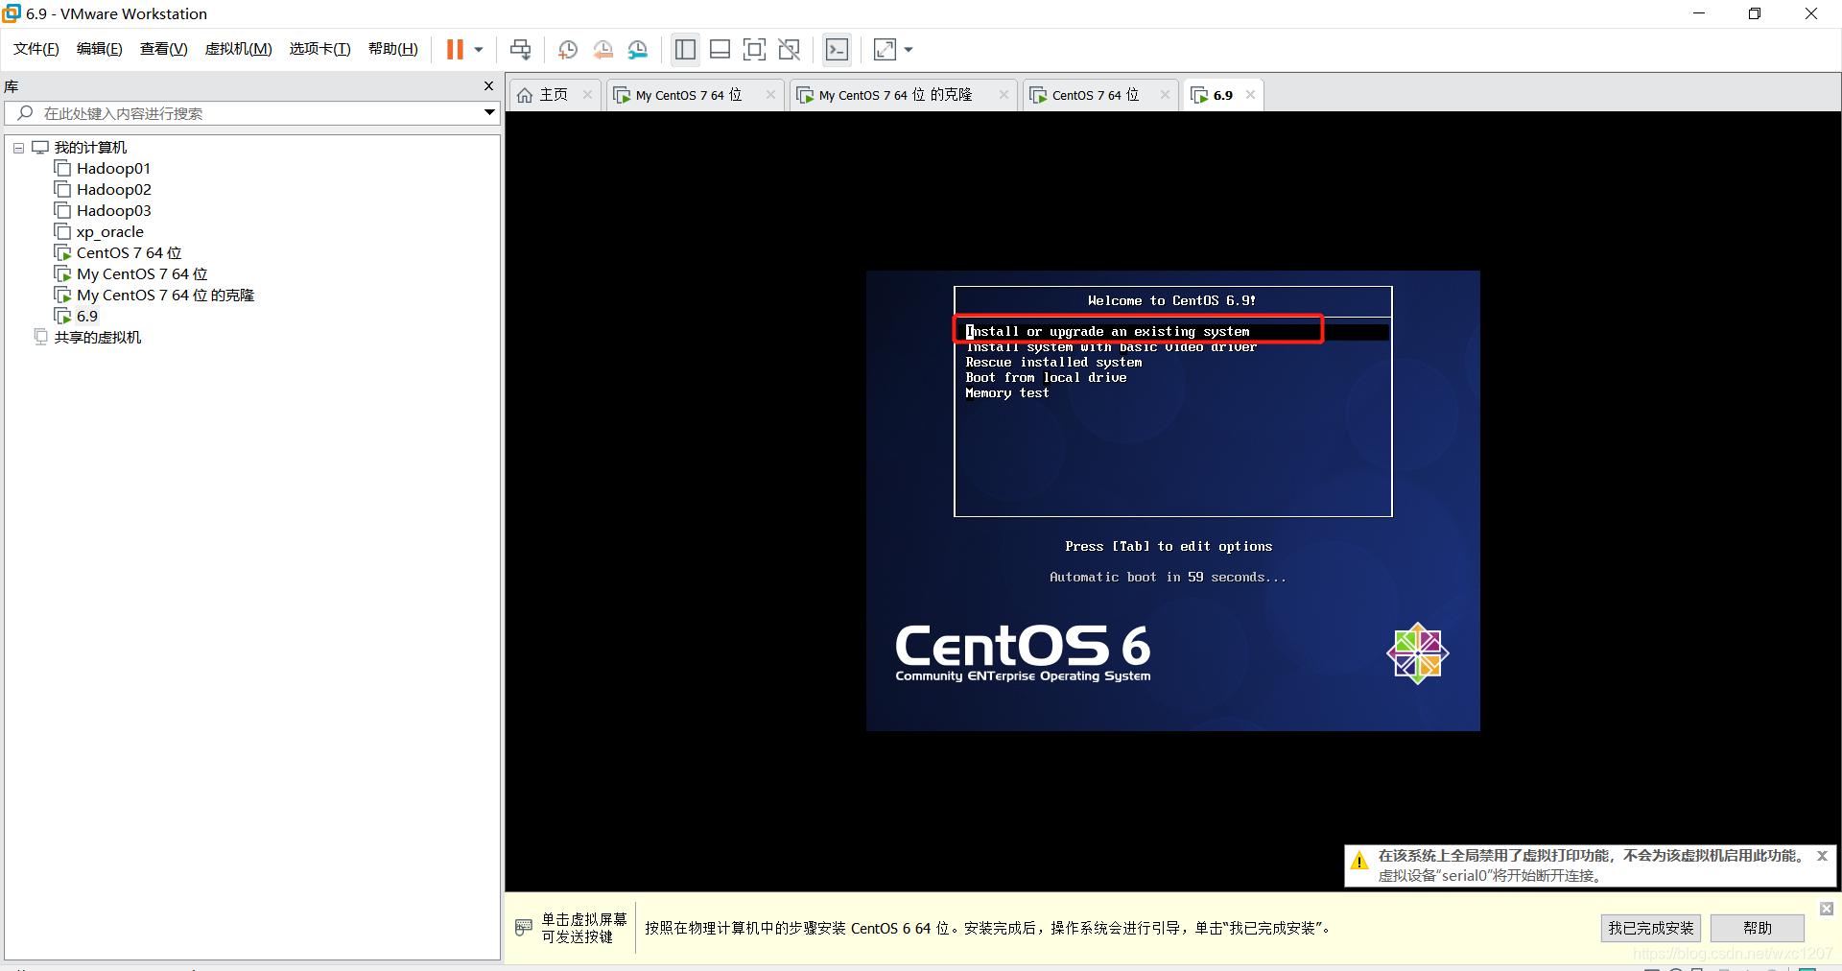Close the library (库) panel
Viewport: 1842px width, 971px height.
[488, 86]
